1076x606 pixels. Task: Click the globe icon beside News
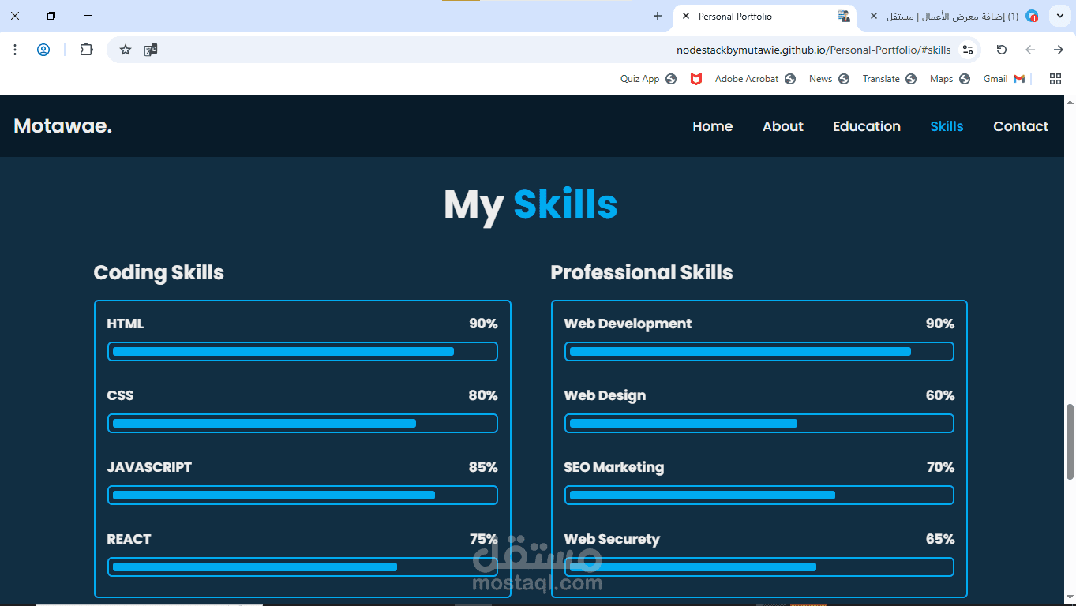844,79
